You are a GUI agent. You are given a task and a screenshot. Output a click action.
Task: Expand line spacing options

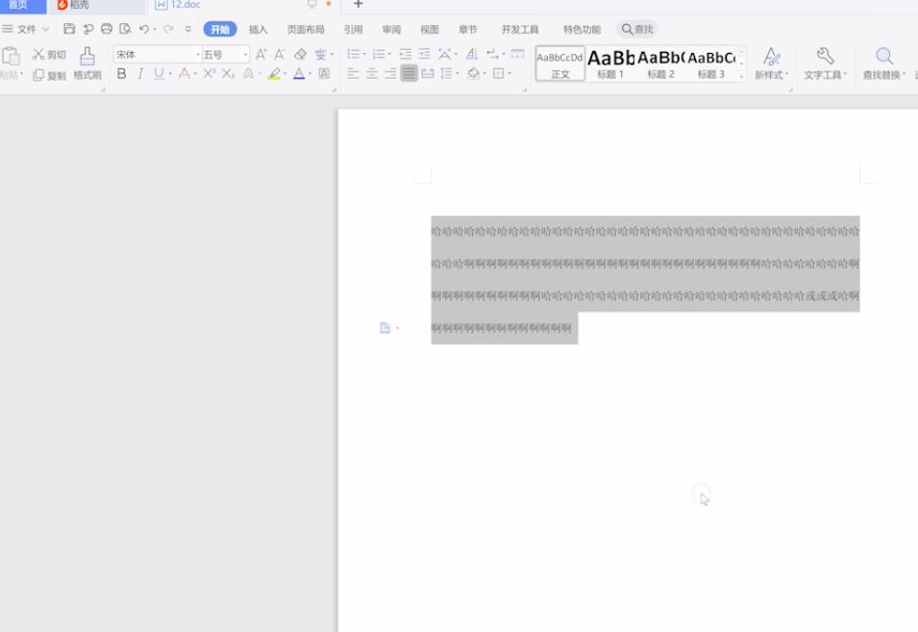click(x=458, y=74)
